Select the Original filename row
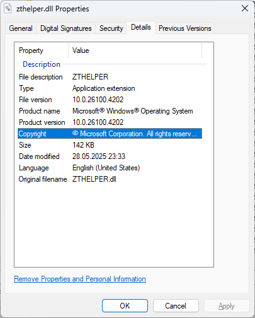Viewport: 255px width, 318px height. 110,179
